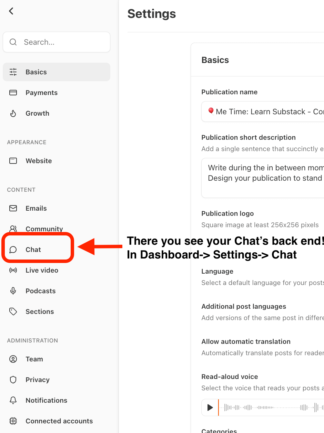Click the Read-aloud voice label
Screen dimensions: 324x433
(x=230, y=377)
